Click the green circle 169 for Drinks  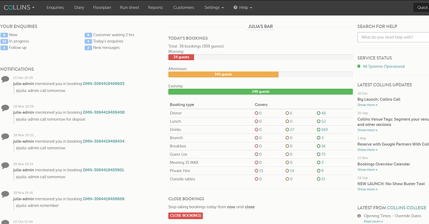coord(322,129)
